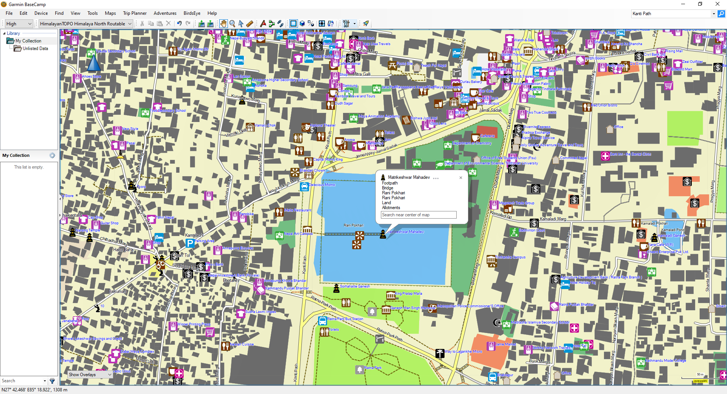The width and height of the screenshot is (727, 394).
Task: Toggle the split 2D/3D map view icon
Action: pyautogui.click(x=311, y=23)
